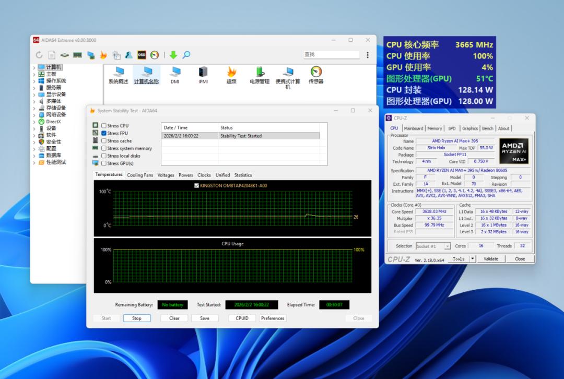Click the flame stability test toolbar icon
Screen dimensions: 564x379
tap(103, 55)
